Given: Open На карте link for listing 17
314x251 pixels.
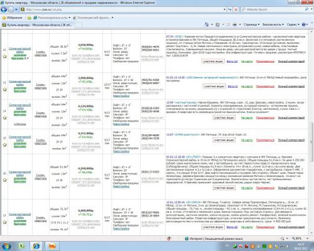Looking at the screenshot, I should pyautogui.click(x=247, y=227).
